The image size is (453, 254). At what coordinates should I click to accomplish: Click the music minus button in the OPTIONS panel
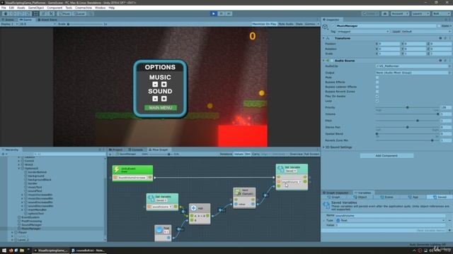tap(155, 85)
